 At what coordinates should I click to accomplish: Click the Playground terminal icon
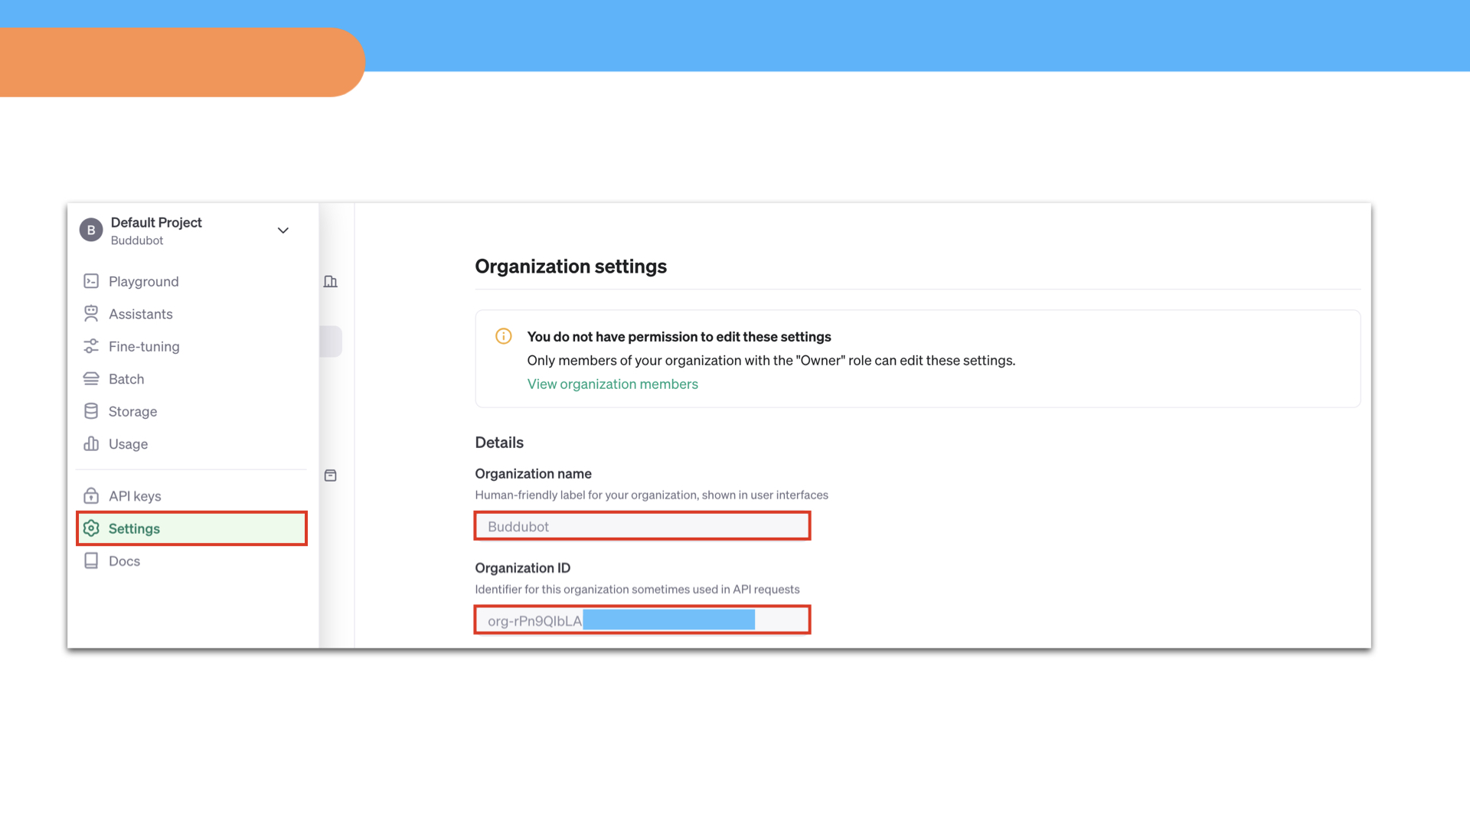91,281
